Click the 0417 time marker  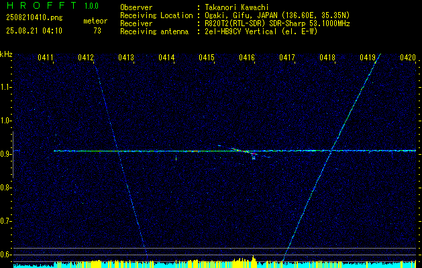coord(287,58)
